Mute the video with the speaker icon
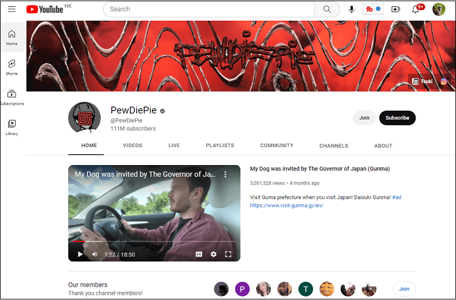 click(95, 254)
